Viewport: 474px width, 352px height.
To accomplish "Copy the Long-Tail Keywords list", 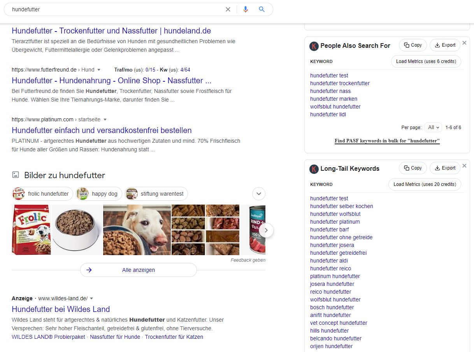I will (x=413, y=168).
